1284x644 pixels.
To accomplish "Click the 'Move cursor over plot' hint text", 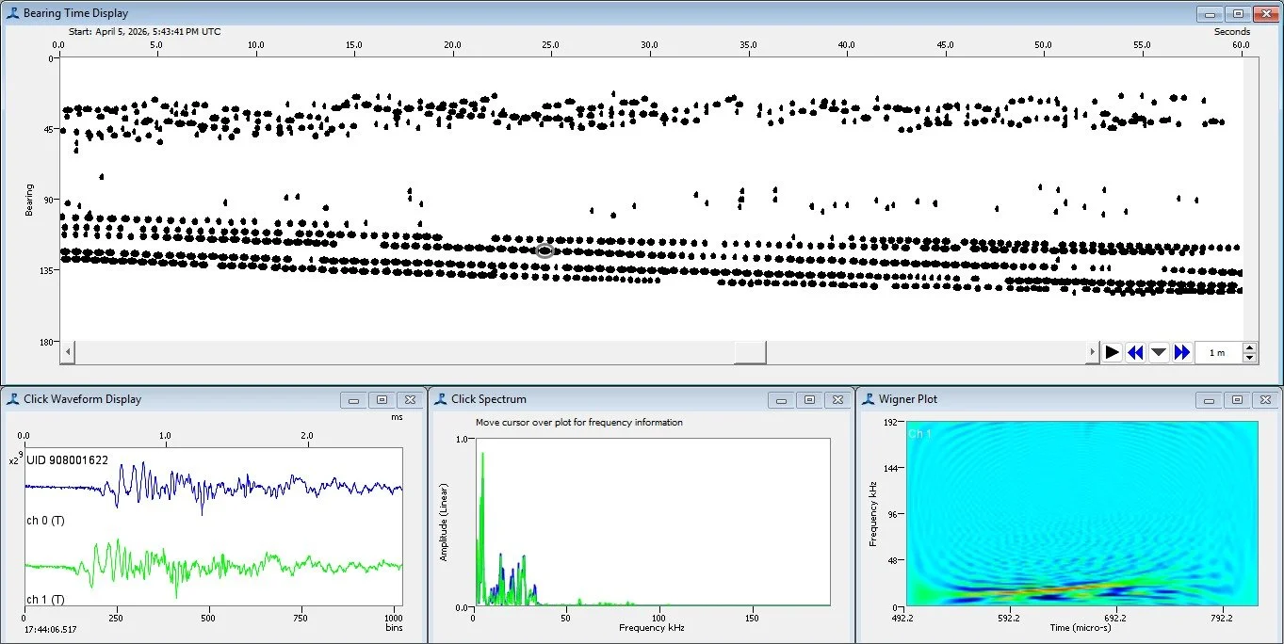I will pos(579,423).
